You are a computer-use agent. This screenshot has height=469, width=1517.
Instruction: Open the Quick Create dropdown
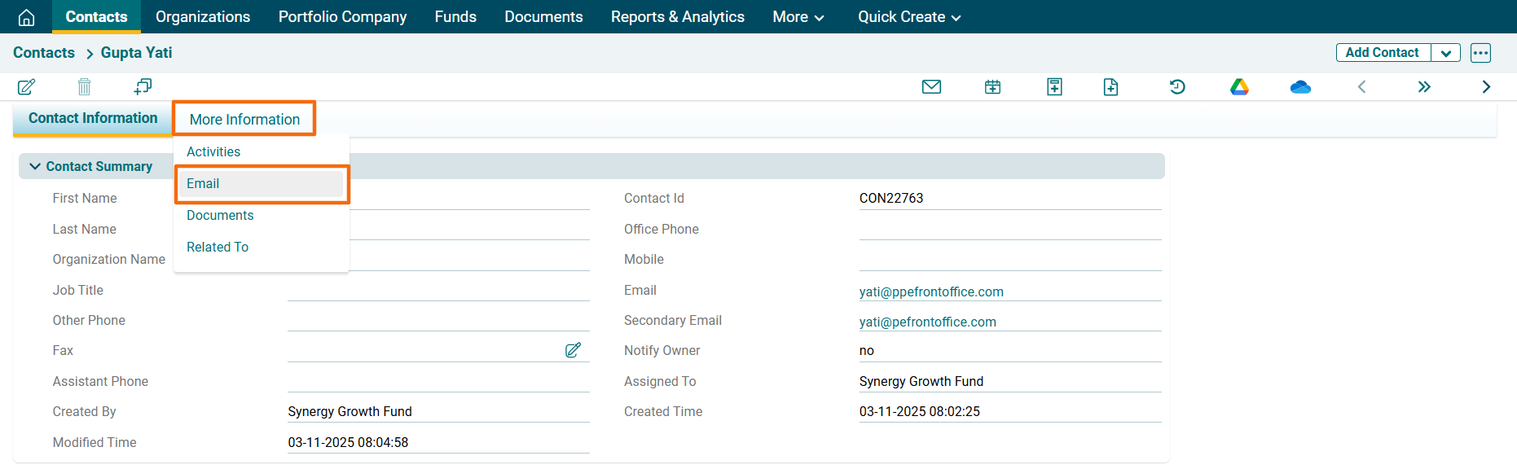[x=908, y=17]
